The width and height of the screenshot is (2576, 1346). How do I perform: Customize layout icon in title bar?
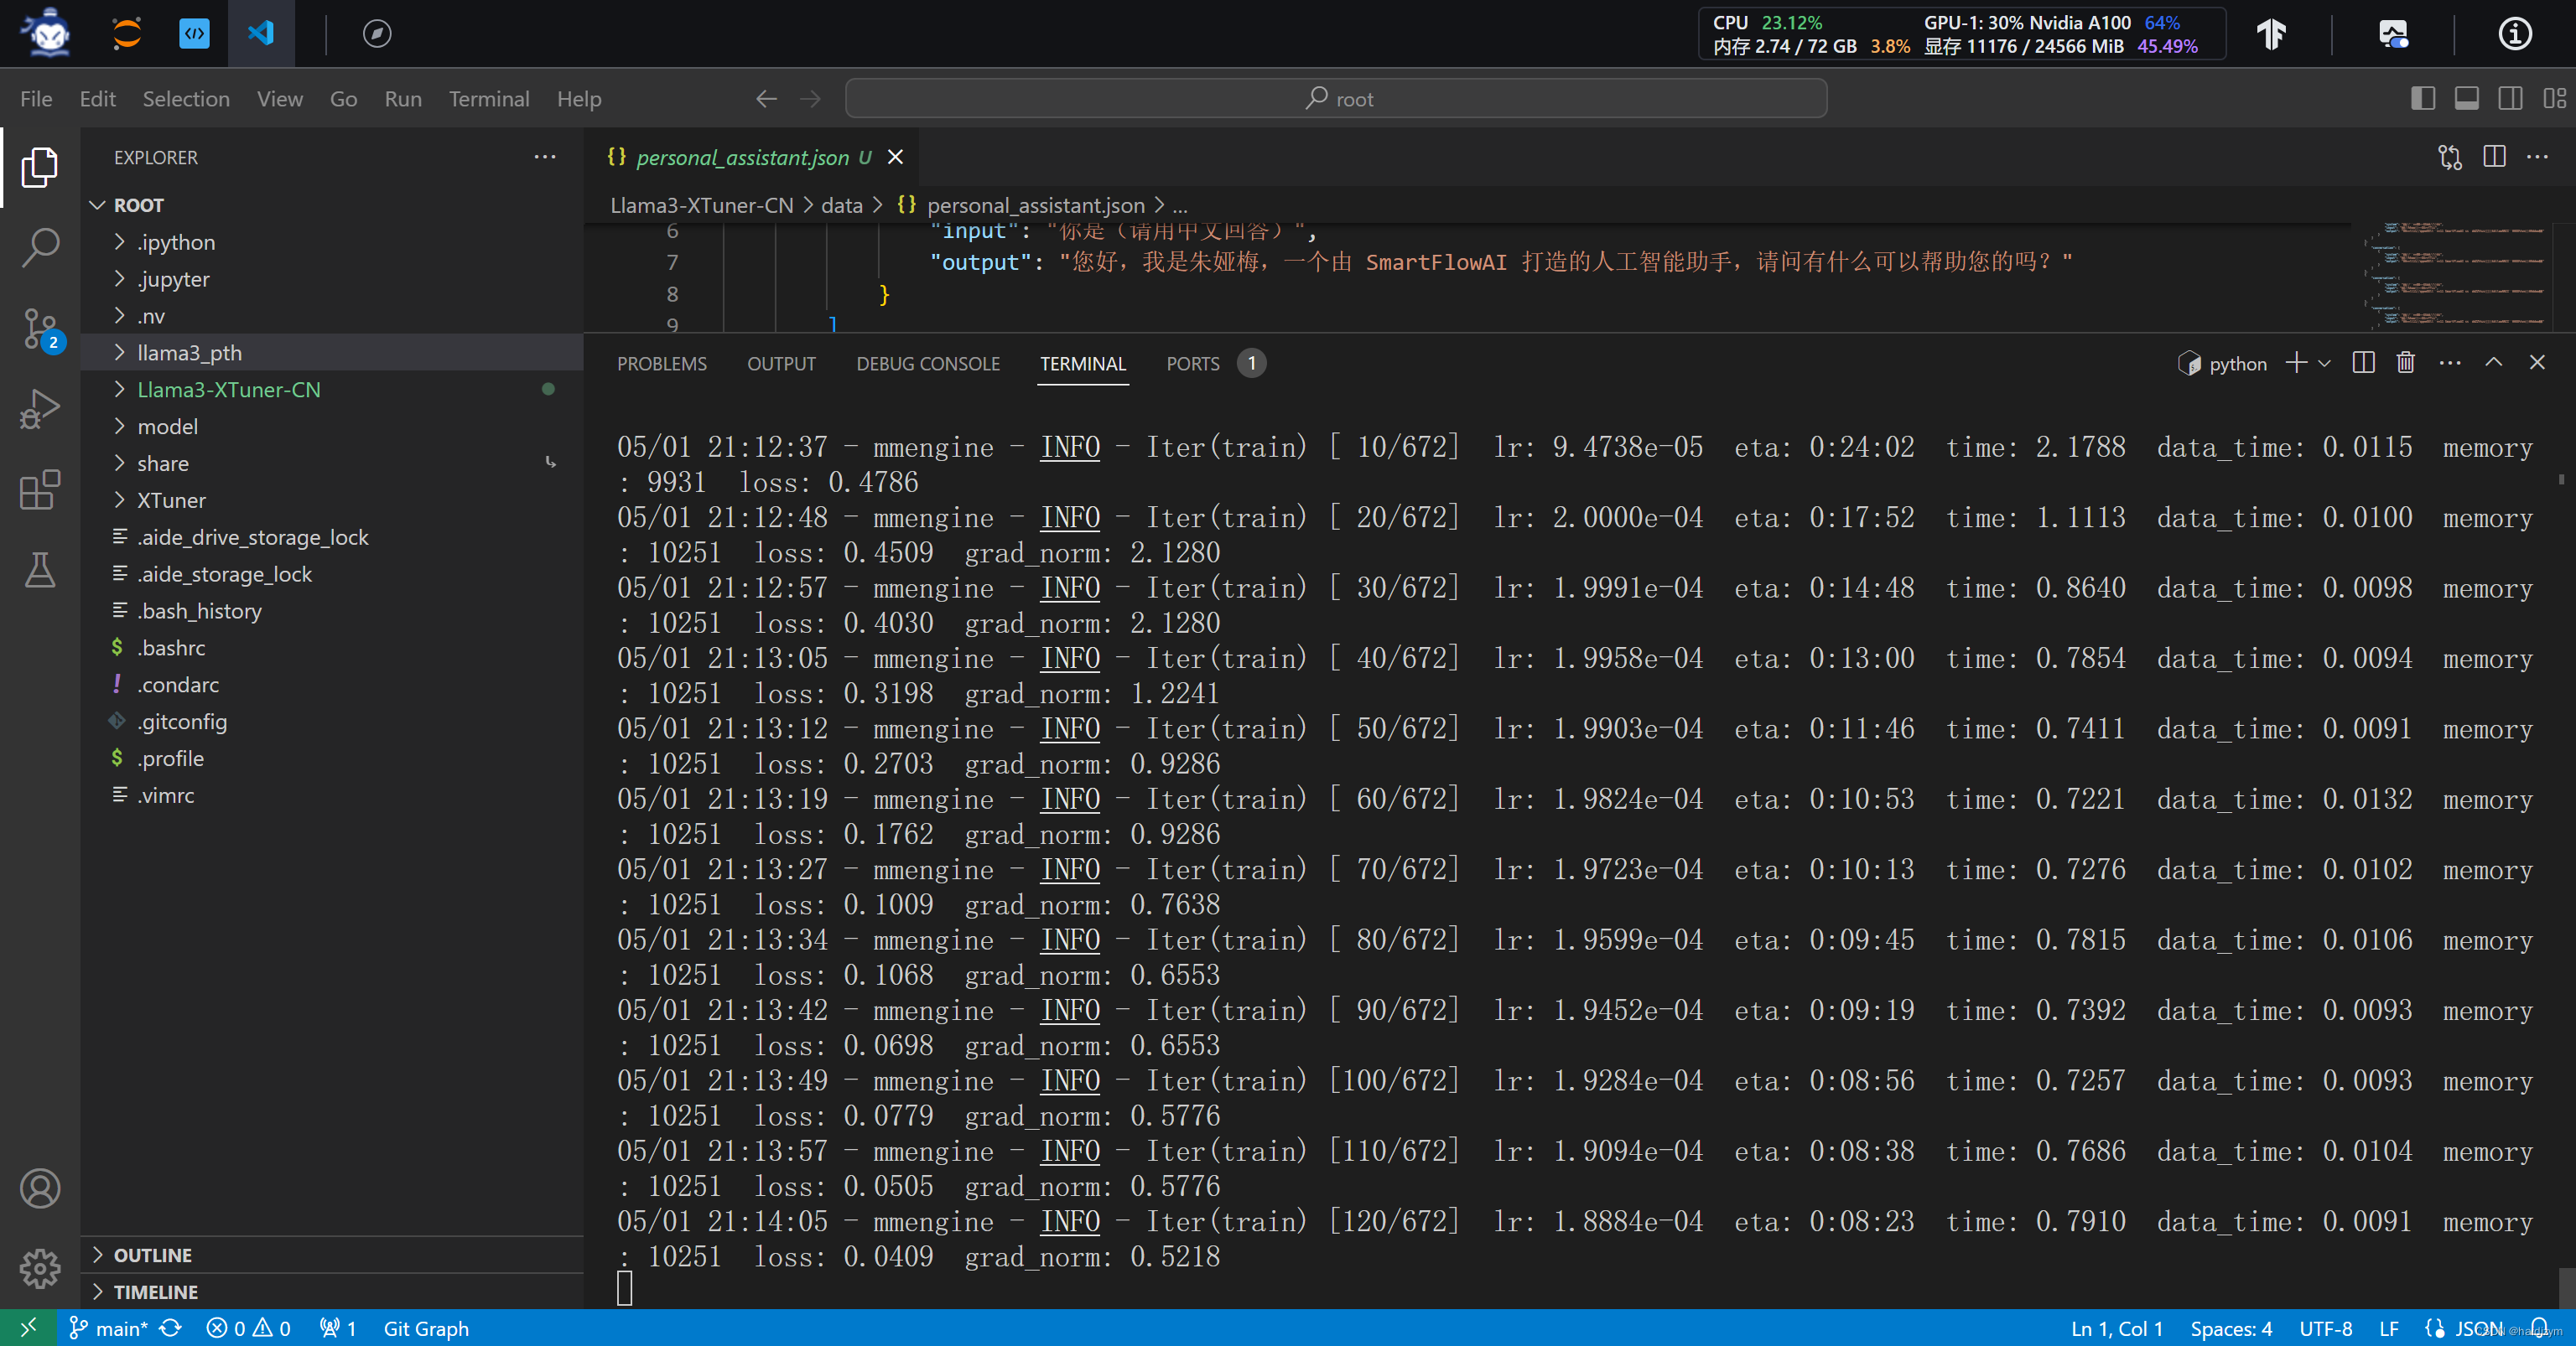coord(2554,99)
